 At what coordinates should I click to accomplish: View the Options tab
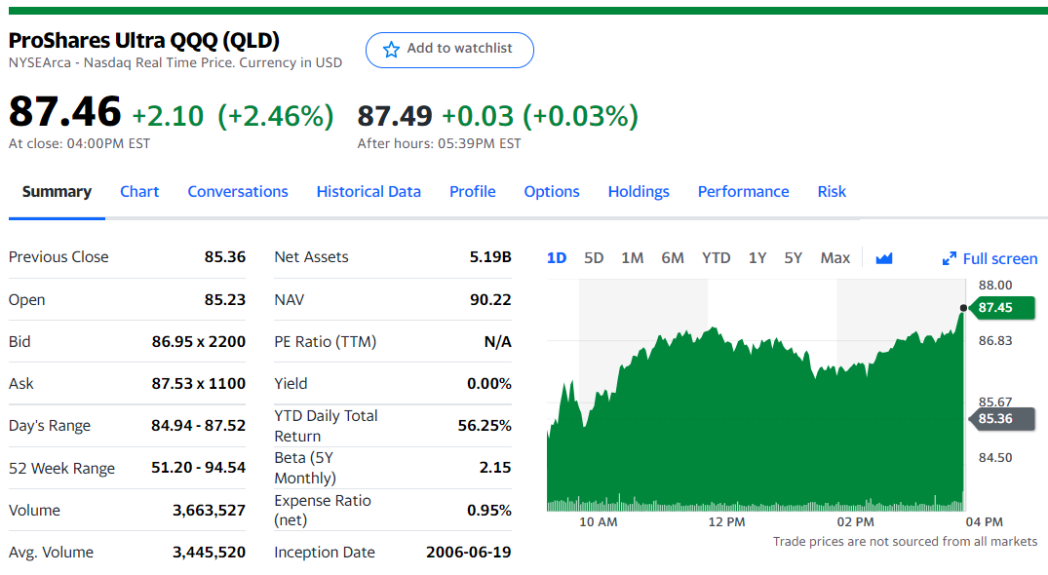(552, 192)
